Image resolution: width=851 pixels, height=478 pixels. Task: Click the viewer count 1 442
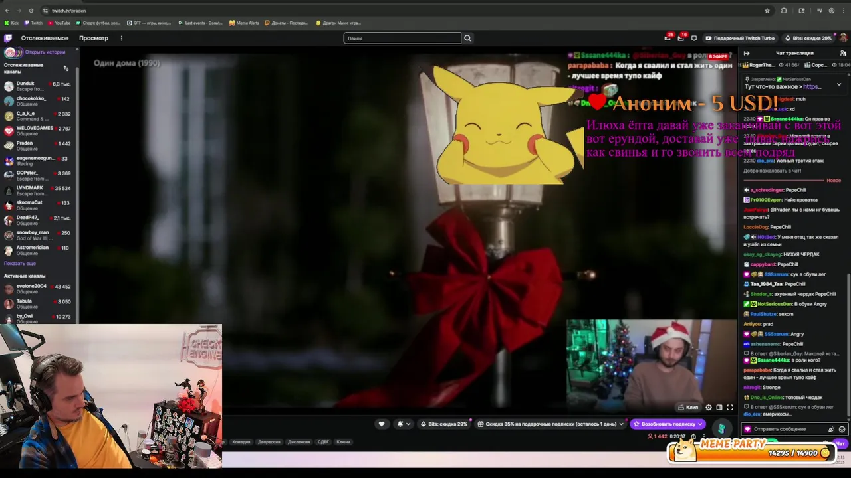(658, 436)
